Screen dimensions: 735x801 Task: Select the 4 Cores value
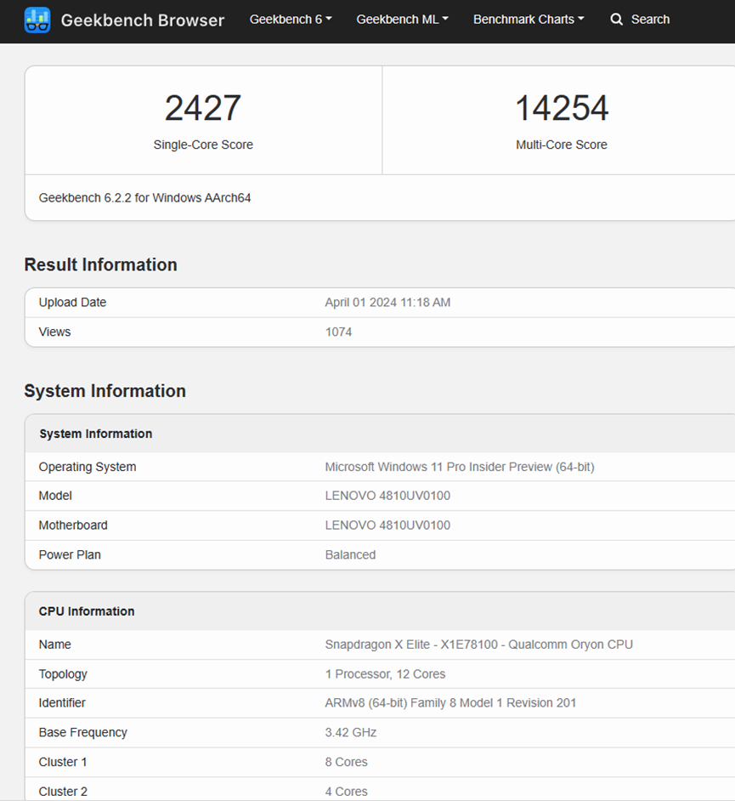346,792
